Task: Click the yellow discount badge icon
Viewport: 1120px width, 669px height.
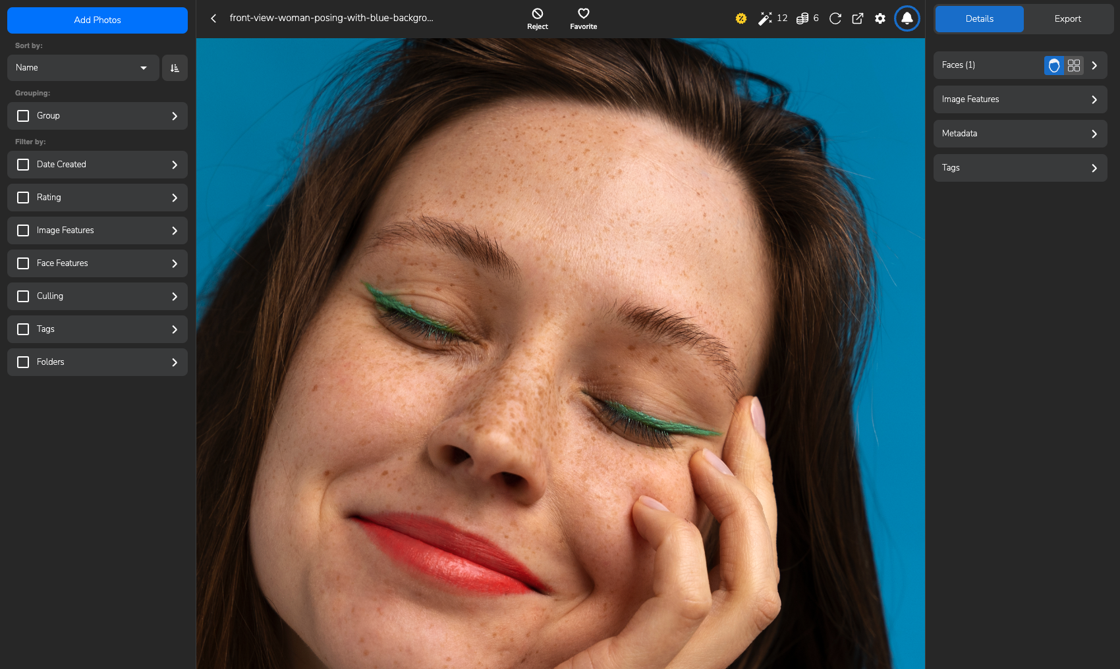Action: 741,18
